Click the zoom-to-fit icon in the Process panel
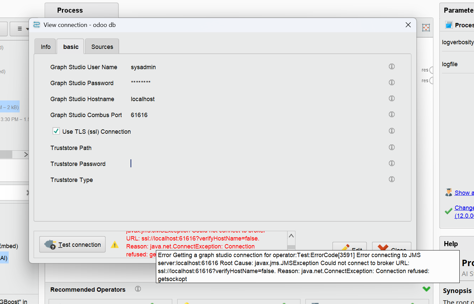 point(426,28)
